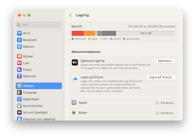This screenshot has width=196, height=138.
Task: Close window with red button
Action: coord(19,15)
